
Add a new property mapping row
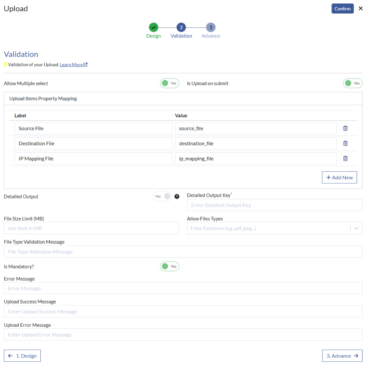tap(339, 177)
